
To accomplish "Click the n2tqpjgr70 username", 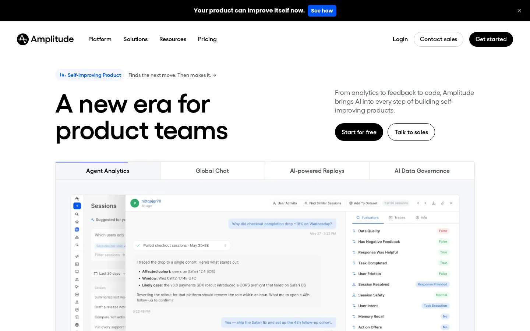I will click(x=151, y=201).
